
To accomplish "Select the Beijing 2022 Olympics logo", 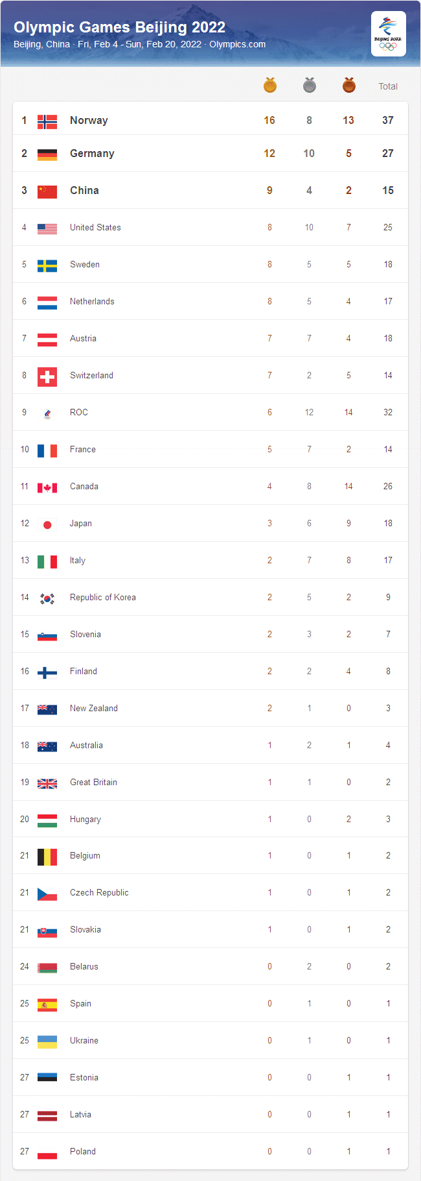I will click(x=388, y=33).
